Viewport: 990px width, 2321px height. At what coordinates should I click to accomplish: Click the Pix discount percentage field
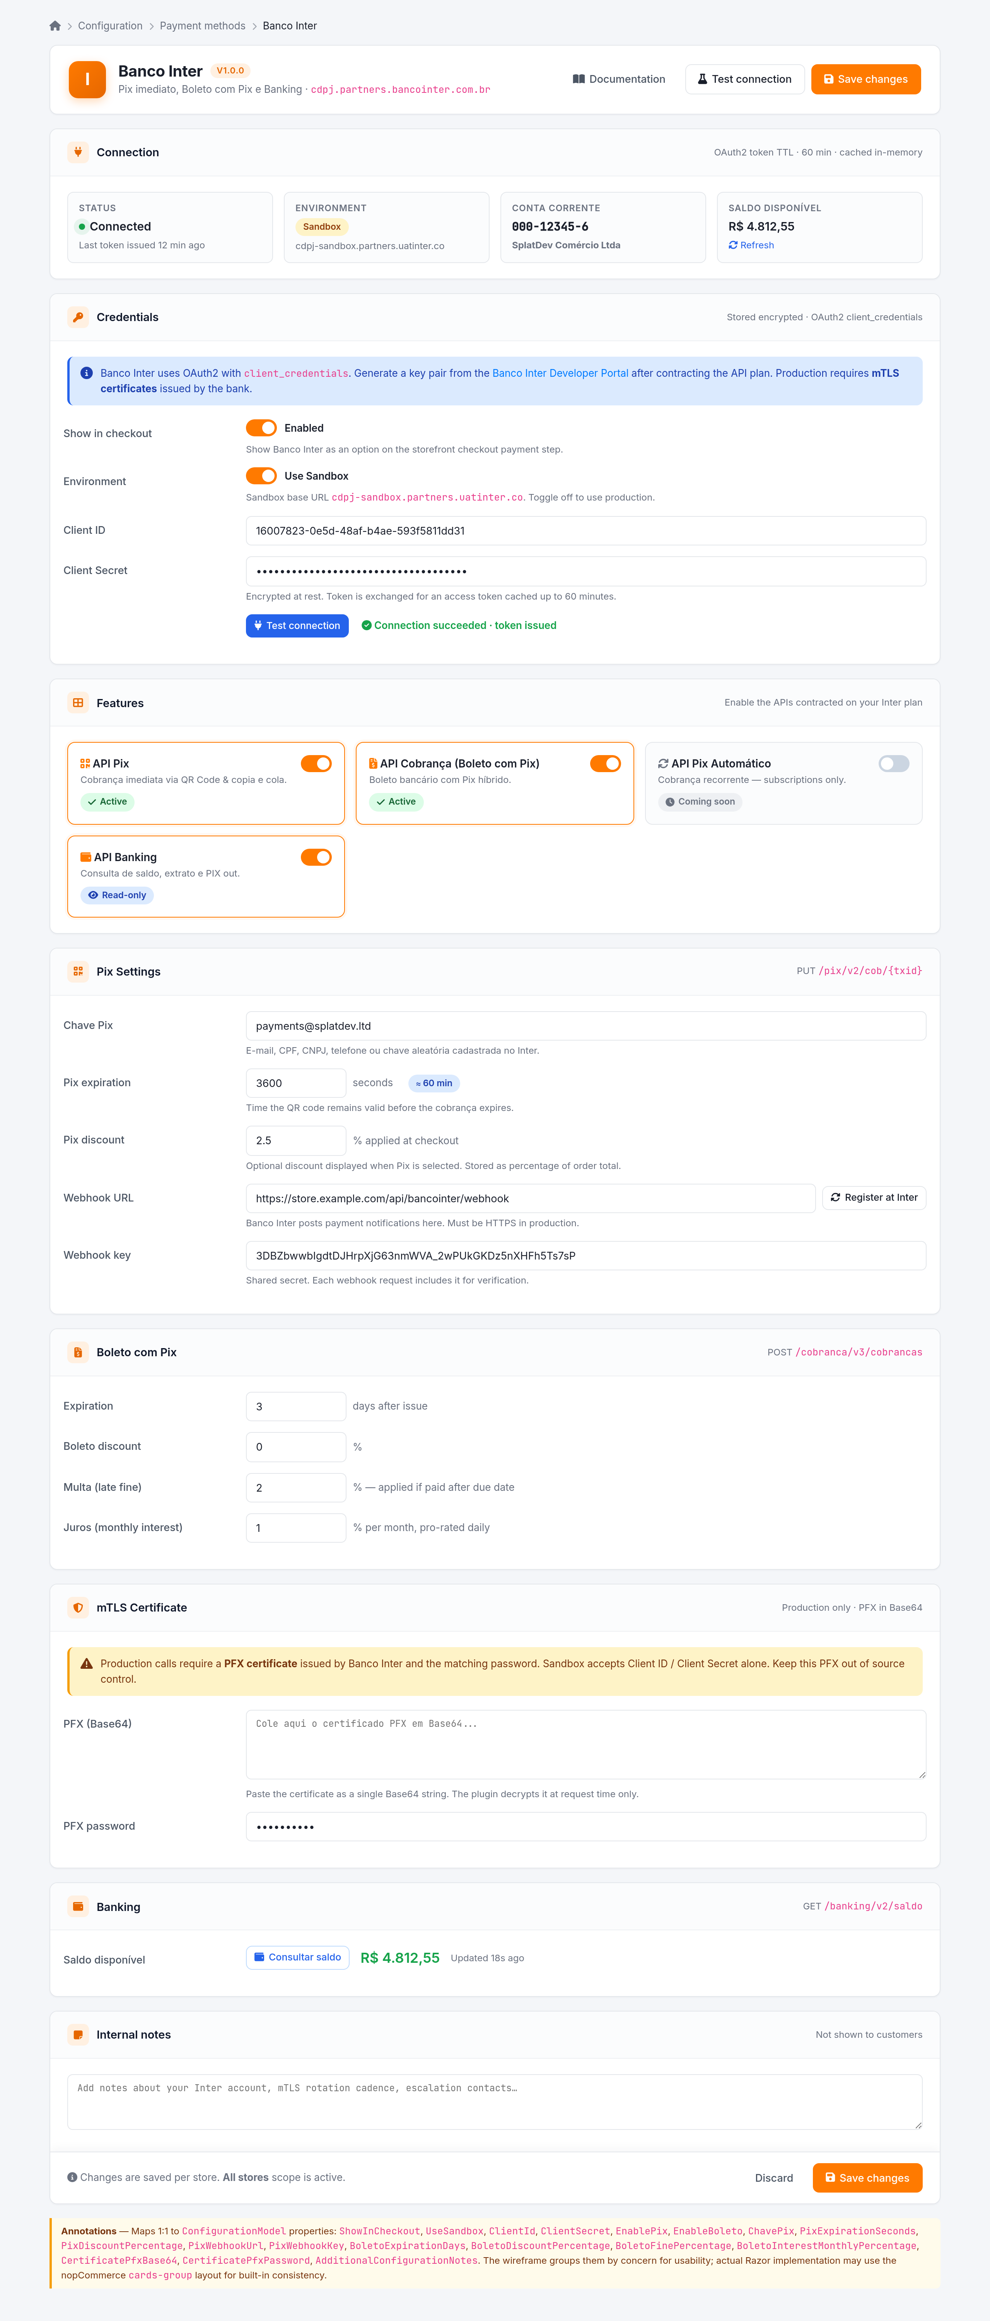(x=295, y=1141)
